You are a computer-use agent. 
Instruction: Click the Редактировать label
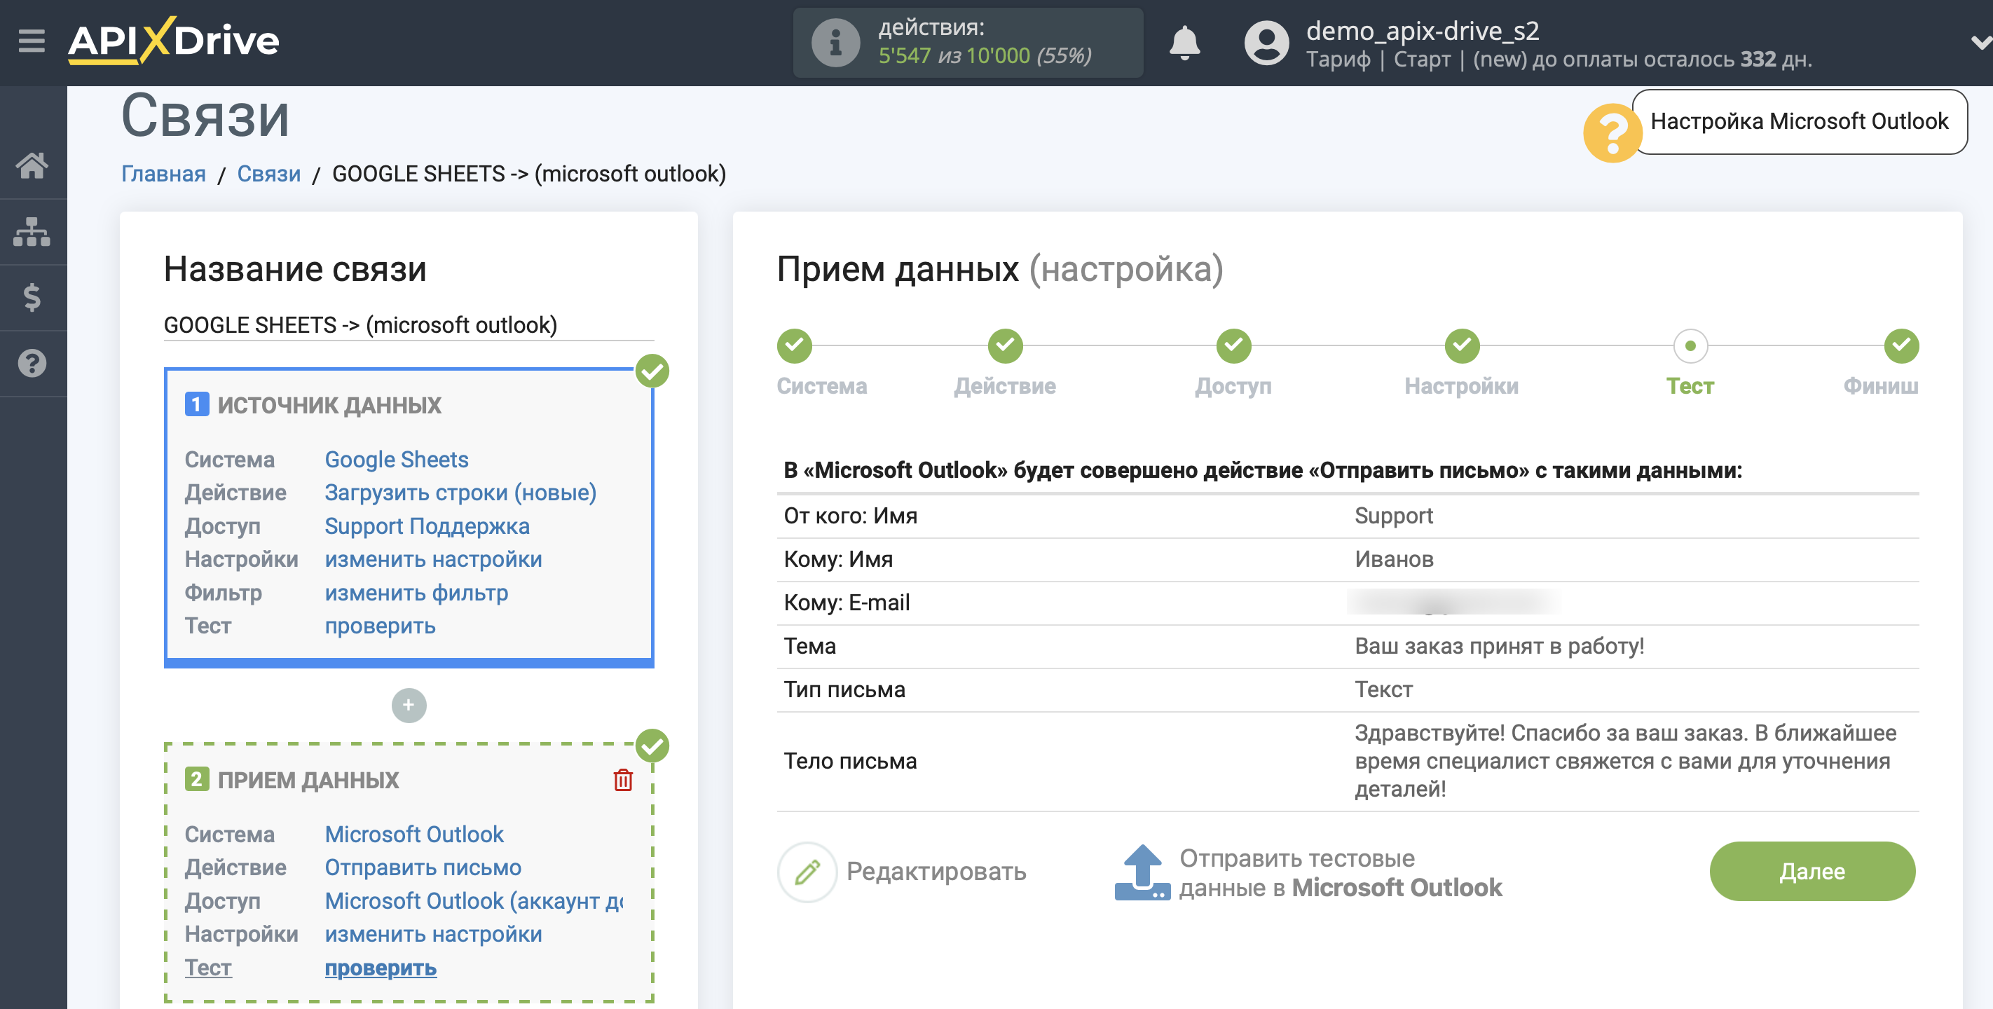(936, 871)
